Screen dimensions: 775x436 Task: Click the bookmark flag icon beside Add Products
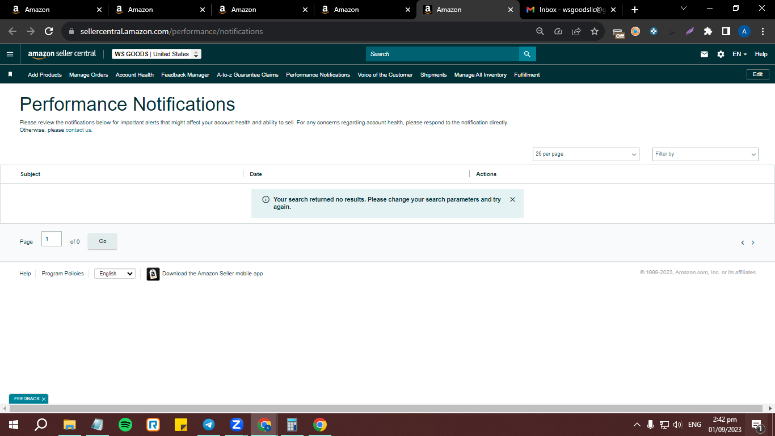point(10,74)
